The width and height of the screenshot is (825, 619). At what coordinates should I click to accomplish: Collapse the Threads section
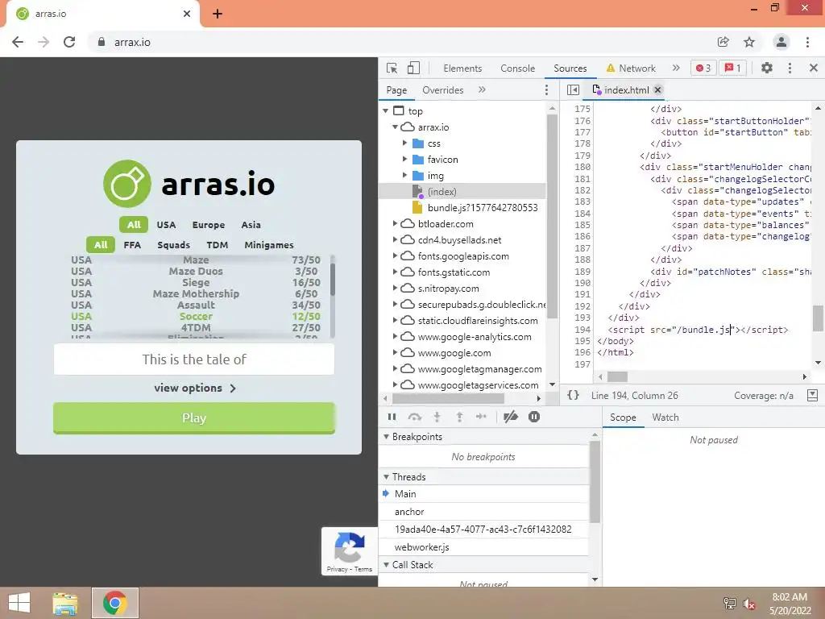(386, 477)
